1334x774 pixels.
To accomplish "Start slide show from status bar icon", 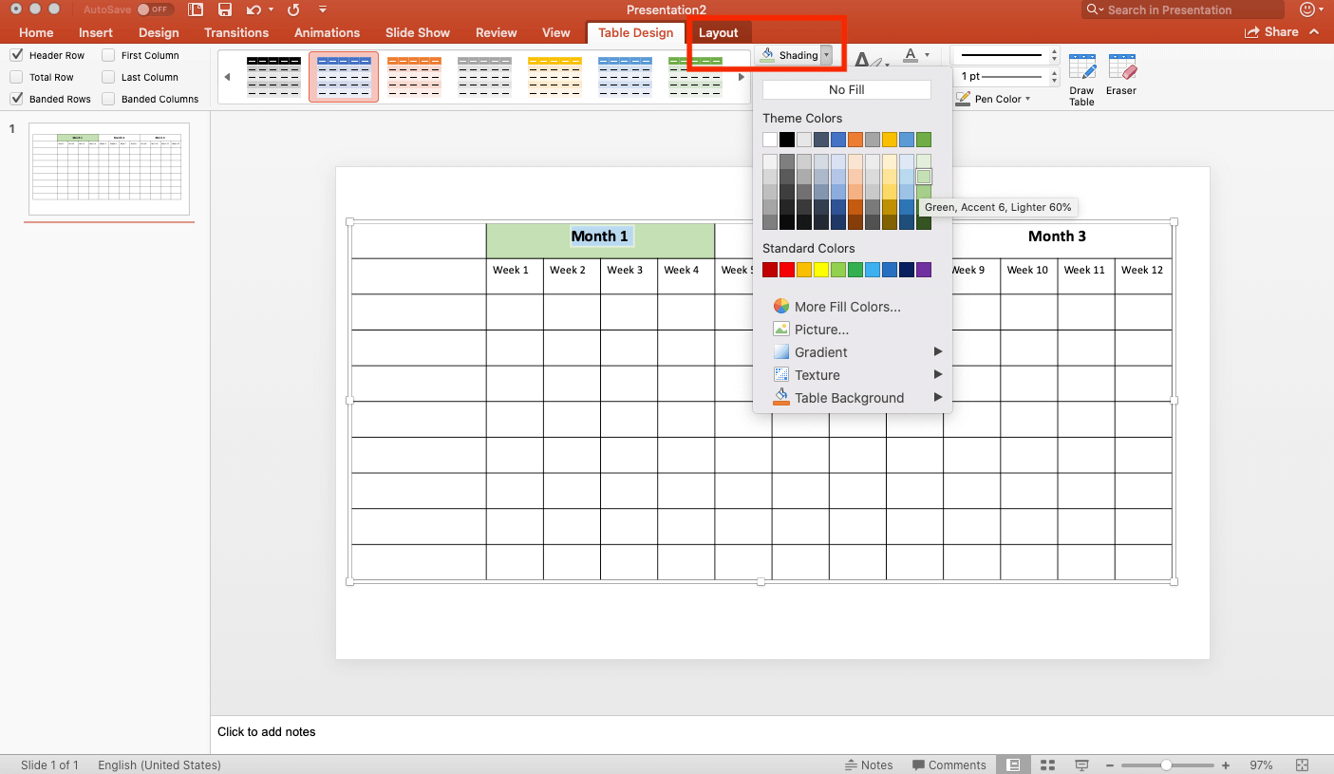I will pyautogui.click(x=1081, y=765).
